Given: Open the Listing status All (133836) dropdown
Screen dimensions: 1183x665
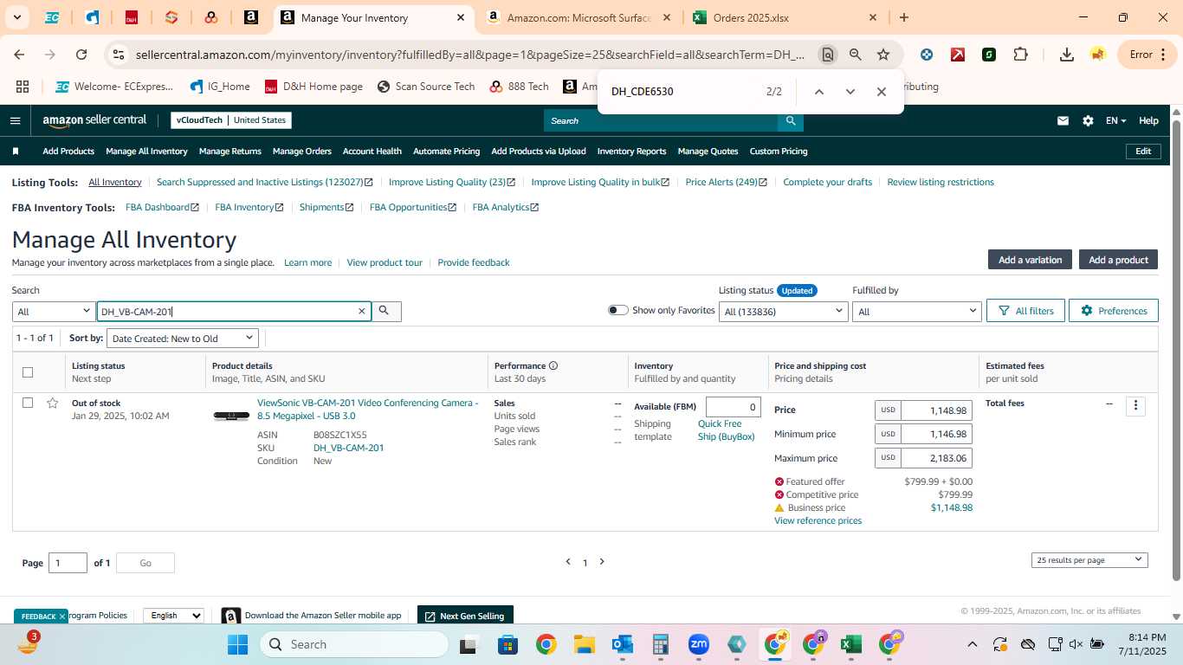Looking at the screenshot, I should tap(783, 311).
